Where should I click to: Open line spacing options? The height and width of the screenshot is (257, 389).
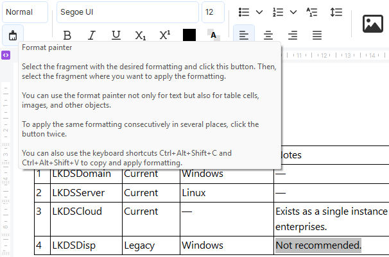336,12
